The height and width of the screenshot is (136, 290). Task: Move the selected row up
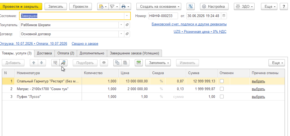tap(34, 63)
